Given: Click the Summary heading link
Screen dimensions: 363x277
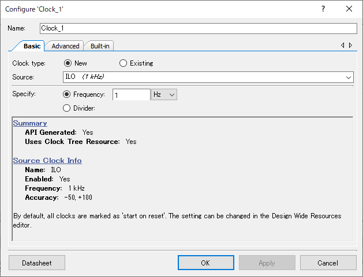Looking at the screenshot, I should tap(30, 123).
